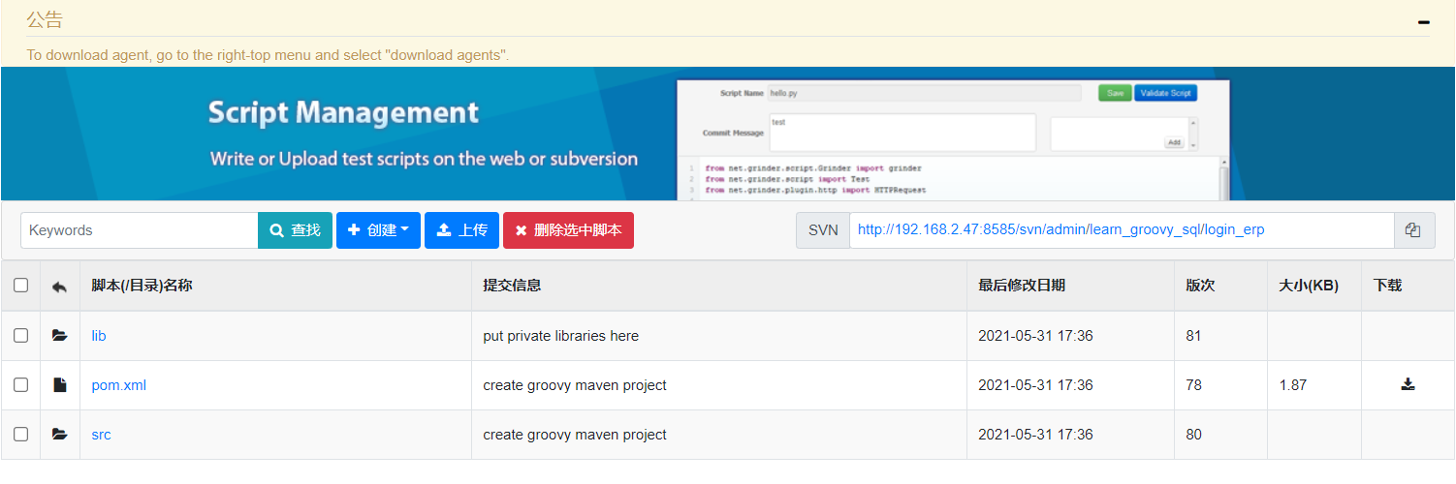Open the lib directory link

coord(99,336)
